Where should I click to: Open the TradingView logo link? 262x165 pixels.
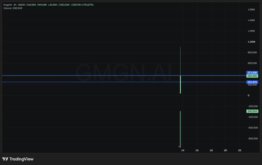coord(18,159)
